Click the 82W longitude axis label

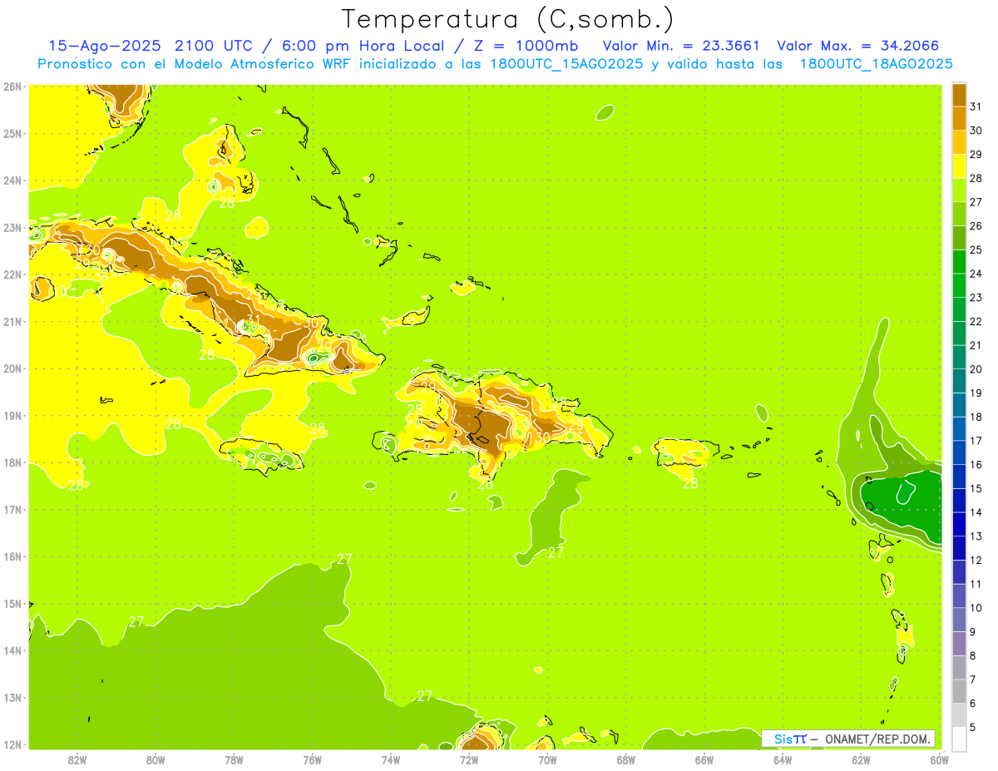tap(77, 759)
